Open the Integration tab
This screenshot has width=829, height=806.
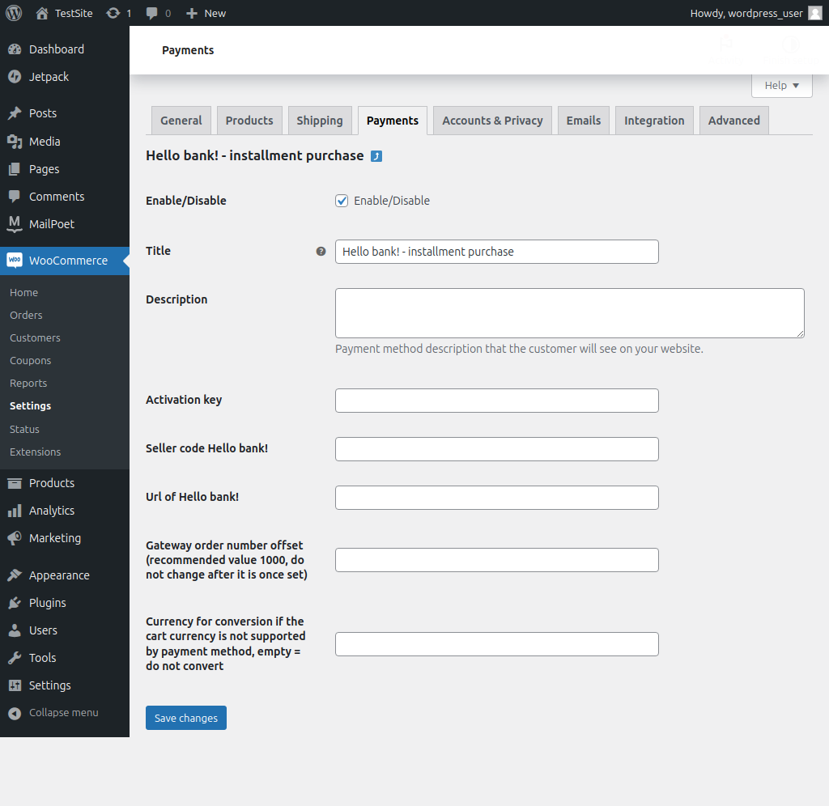click(654, 121)
